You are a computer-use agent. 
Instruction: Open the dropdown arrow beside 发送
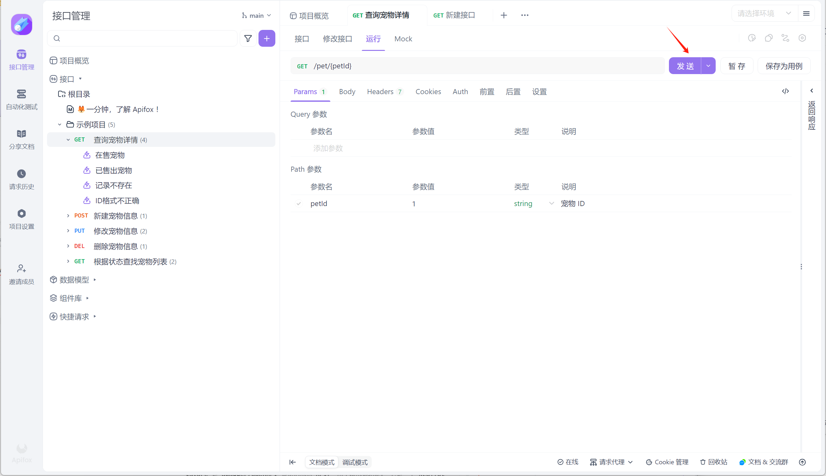[x=708, y=66]
